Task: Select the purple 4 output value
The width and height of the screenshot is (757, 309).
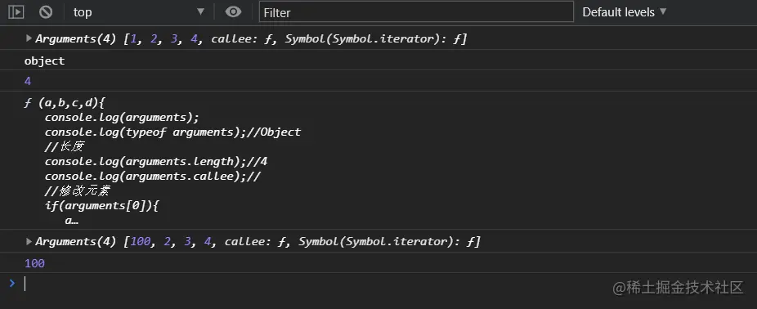Action: (x=28, y=81)
